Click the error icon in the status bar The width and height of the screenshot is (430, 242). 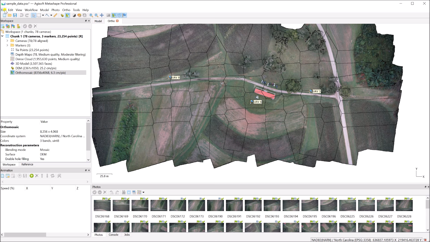point(425,240)
